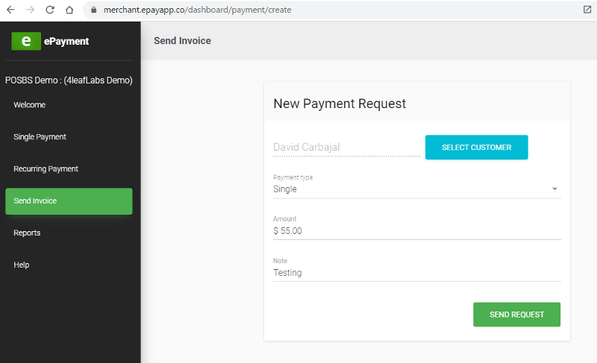Image resolution: width=597 pixels, height=363 pixels.
Task: Click the Amount input field
Action: pyautogui.click(x=416, y=231)
